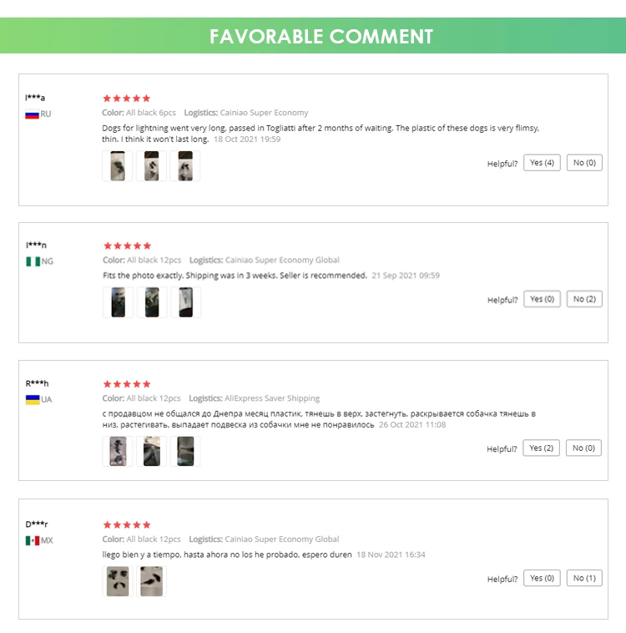This screenshot has width=626, height=633.
Task: Click the five-star rating on I***n's review
Action: (127, 246)
